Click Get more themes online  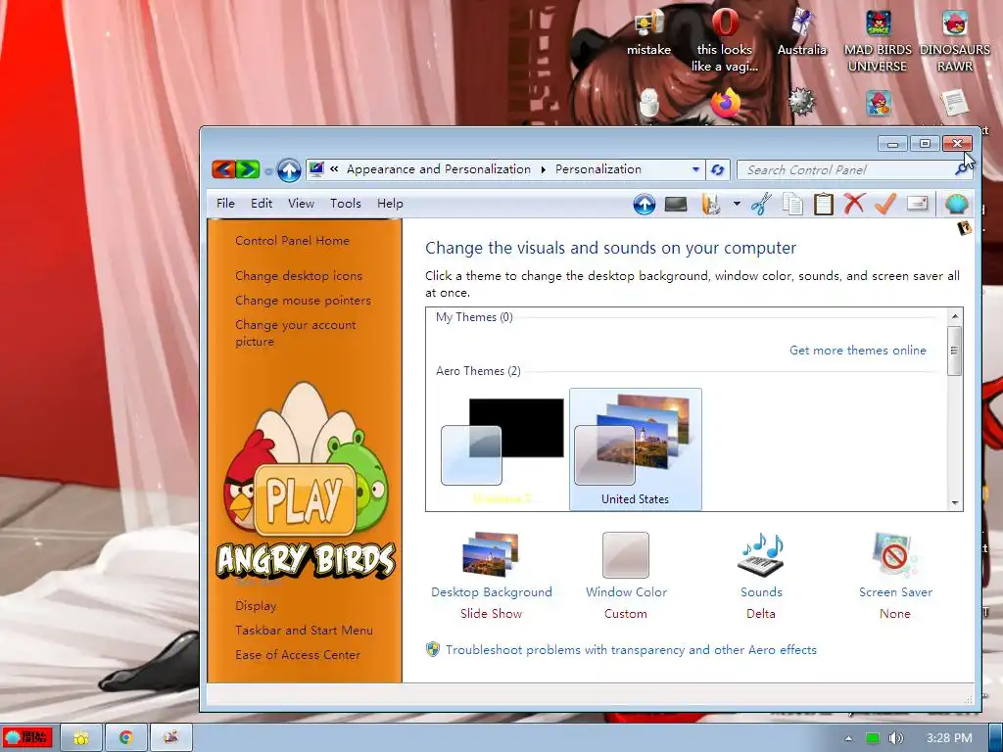tap(858, 350)
